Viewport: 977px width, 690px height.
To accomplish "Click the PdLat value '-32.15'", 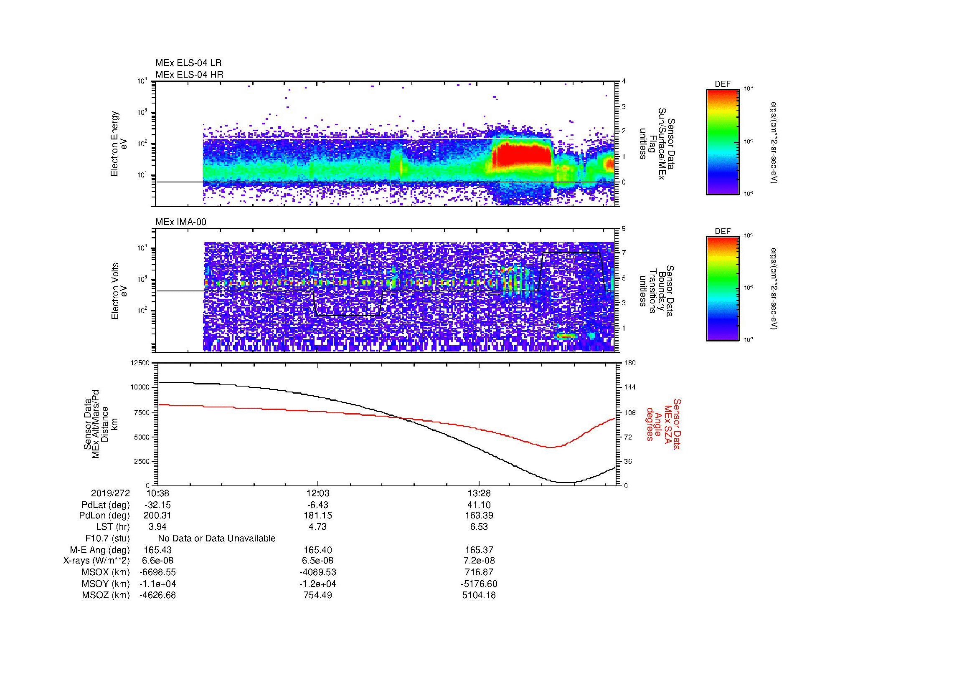I will (x=158, y=505).
